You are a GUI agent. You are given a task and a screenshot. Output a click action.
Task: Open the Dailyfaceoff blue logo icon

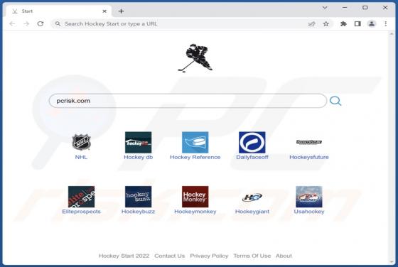click(x=252, y=142)
